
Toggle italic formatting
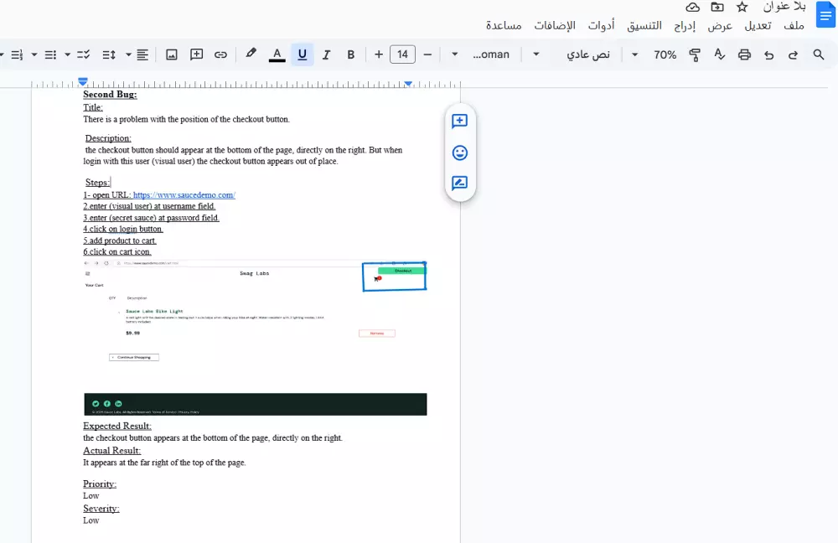coord(326,54)
